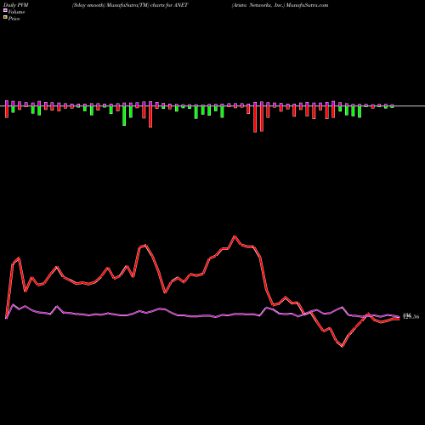Viewport: 425px width, 425px height.
Task: Click the Volume legend color swatch
Action: point(5,11)
